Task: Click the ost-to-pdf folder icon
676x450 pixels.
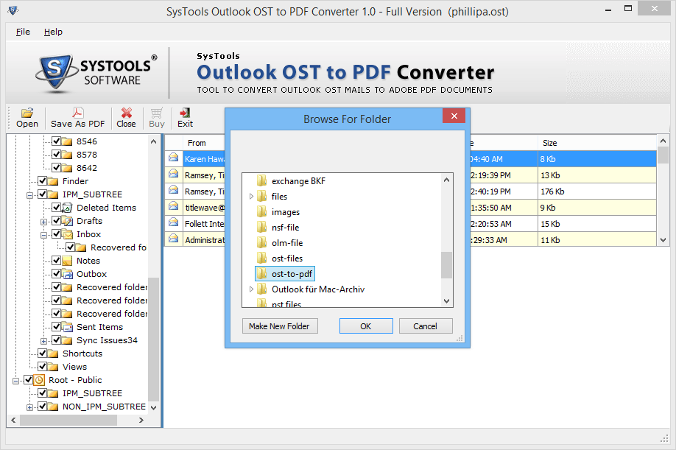Action: 261,274
